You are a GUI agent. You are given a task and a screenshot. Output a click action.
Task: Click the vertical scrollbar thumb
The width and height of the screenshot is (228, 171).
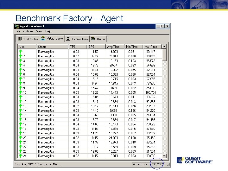pyautogui.click(x=164, y=55)
